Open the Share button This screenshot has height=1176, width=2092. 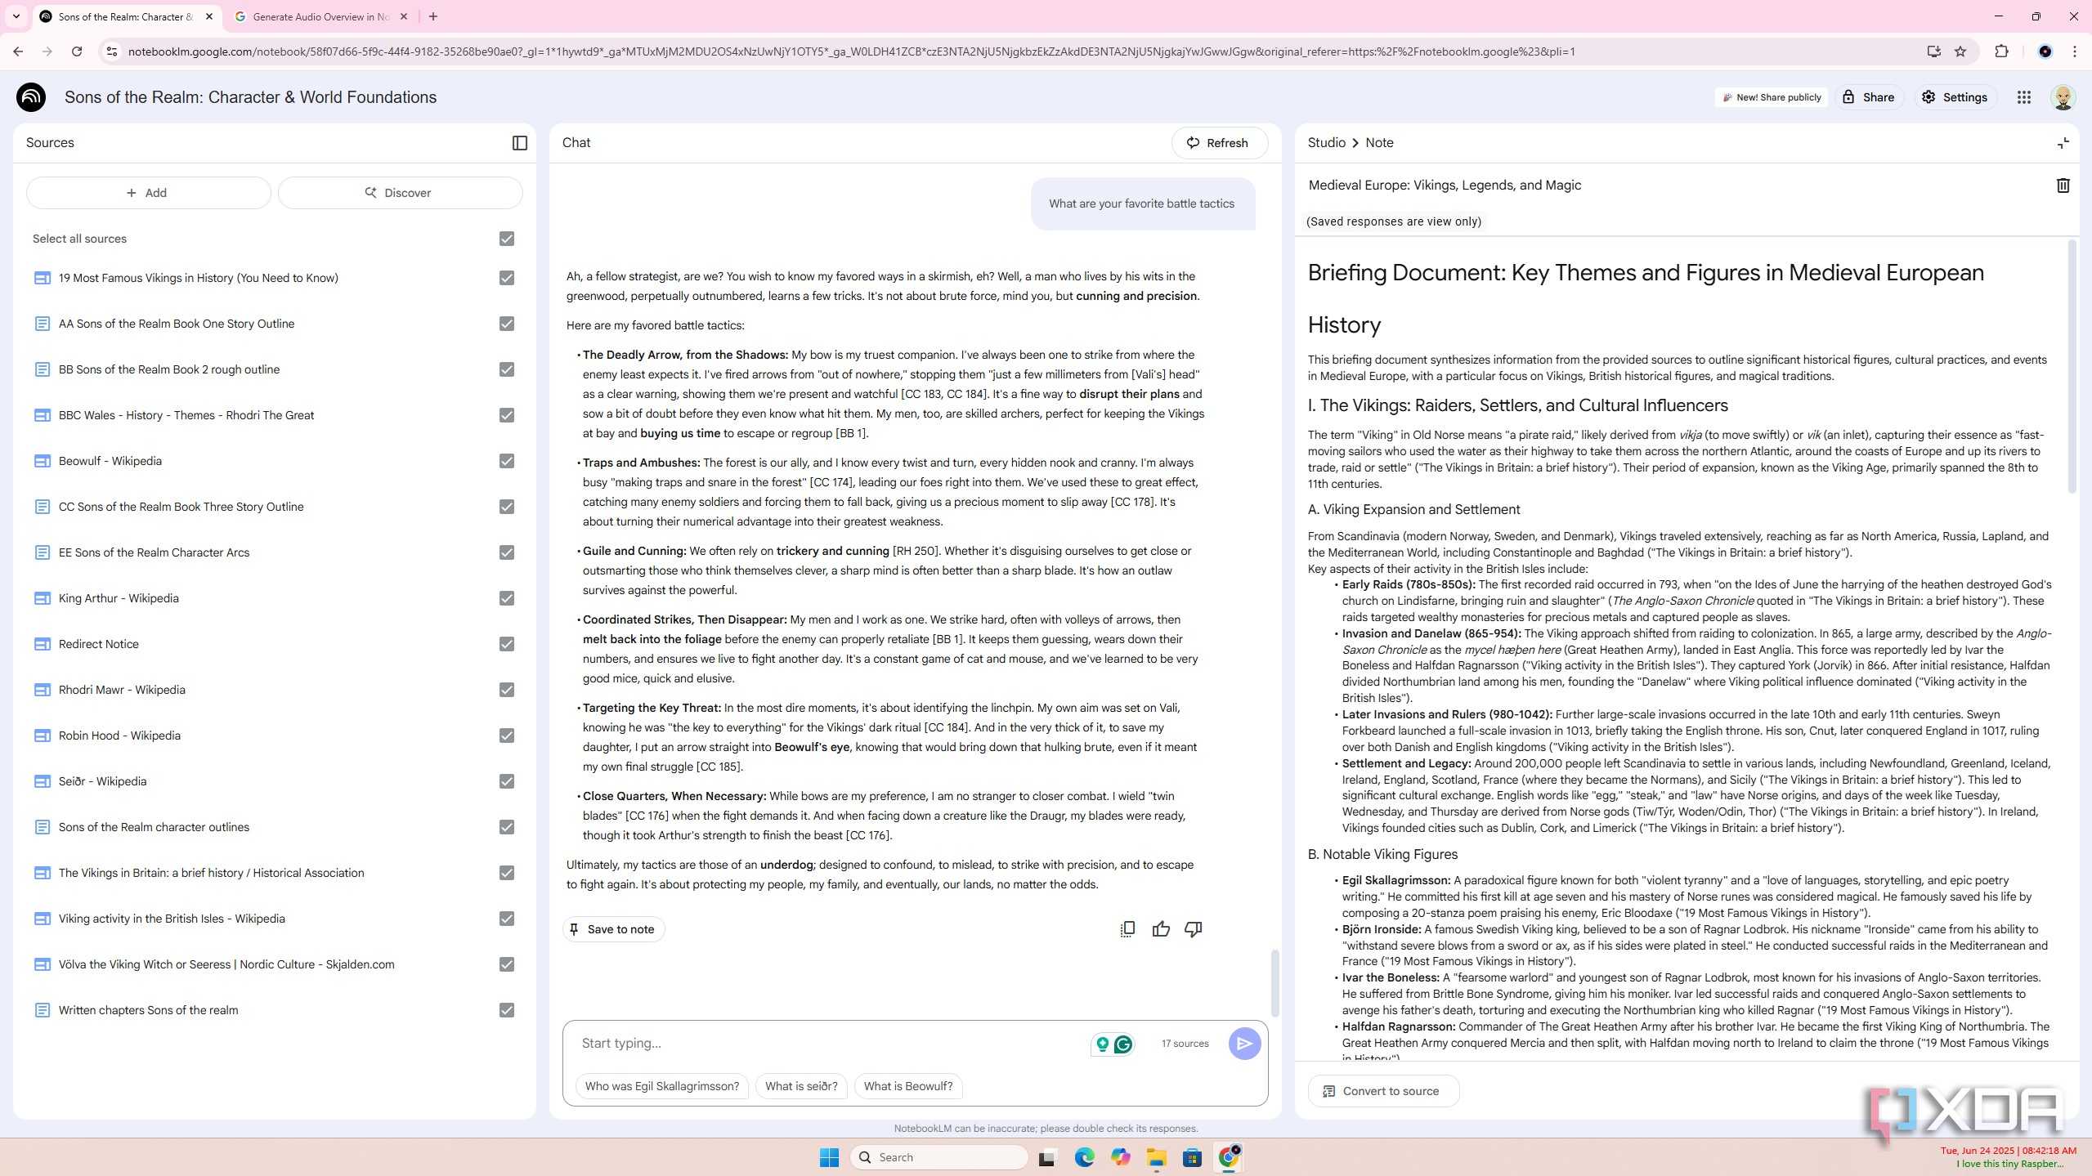click(1870, 97)
